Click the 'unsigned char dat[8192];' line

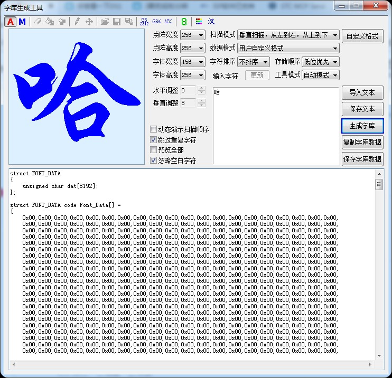pos(60,186)
